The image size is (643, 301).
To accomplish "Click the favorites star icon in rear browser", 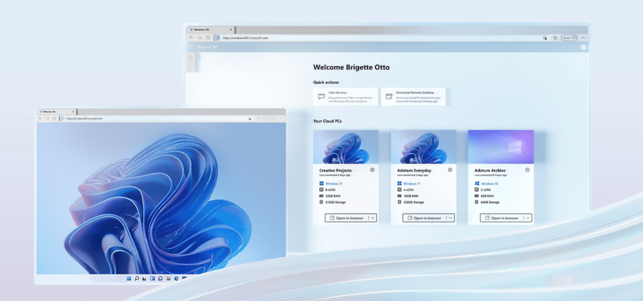I will (x=544, y=38).
